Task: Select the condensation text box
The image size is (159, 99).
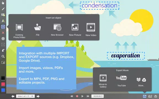Action: point(99,5)
